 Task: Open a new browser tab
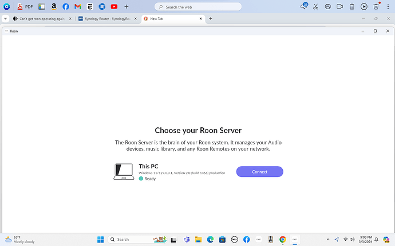[211, 19]
